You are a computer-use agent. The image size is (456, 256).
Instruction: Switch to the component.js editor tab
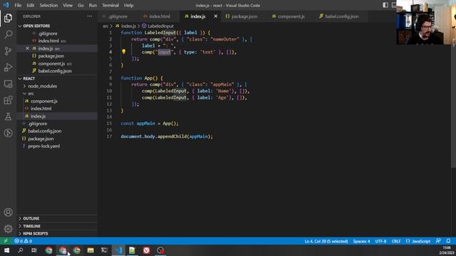click(291, 16)
